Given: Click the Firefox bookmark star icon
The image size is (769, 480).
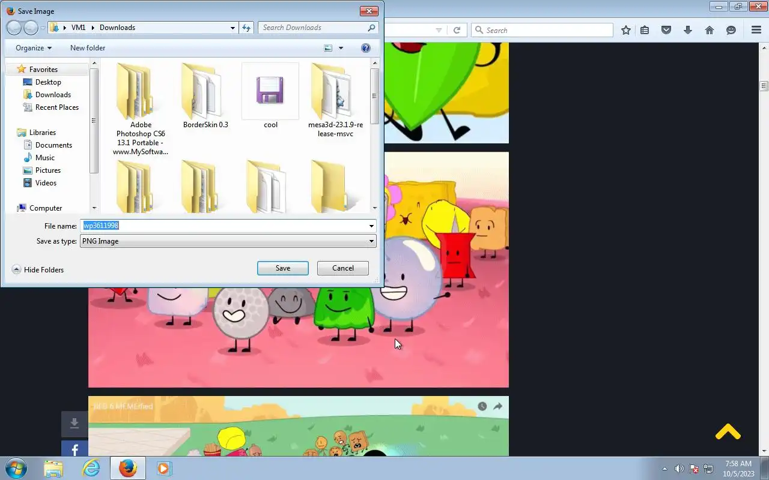Looking at the screenshot, I should (x=626, y=30).
